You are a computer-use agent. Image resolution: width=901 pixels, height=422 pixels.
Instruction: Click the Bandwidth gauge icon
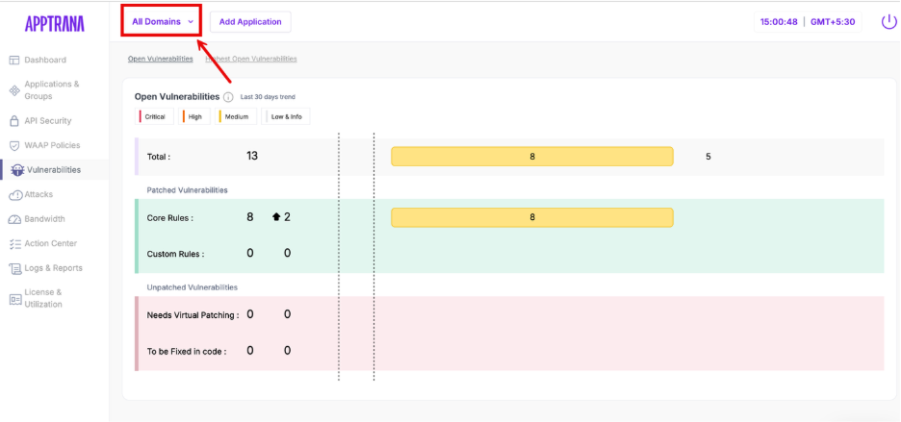click(14, 219)
